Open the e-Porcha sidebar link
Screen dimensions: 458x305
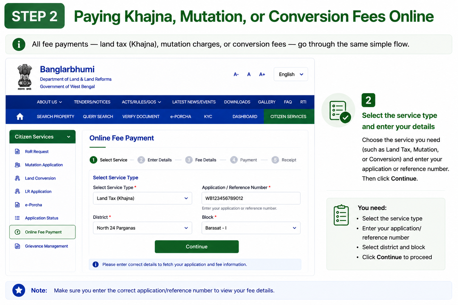(x=33, y=205)
